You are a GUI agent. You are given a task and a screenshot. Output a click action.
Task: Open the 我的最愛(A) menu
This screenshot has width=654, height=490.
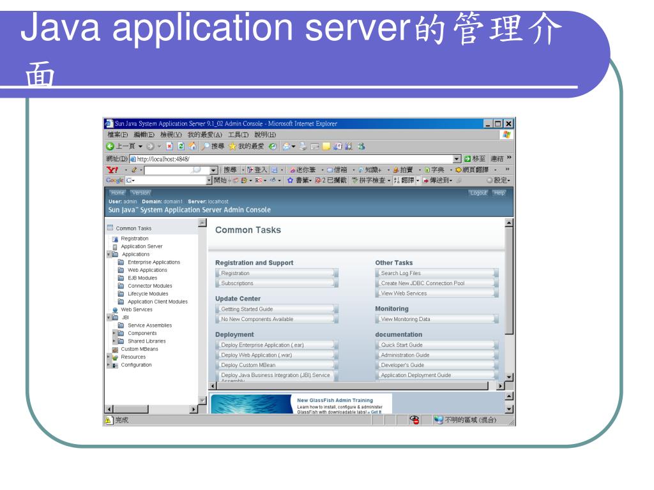pos(205,135)
